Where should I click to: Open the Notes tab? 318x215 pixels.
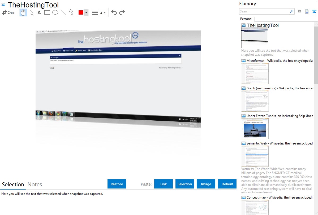[35, 185]
